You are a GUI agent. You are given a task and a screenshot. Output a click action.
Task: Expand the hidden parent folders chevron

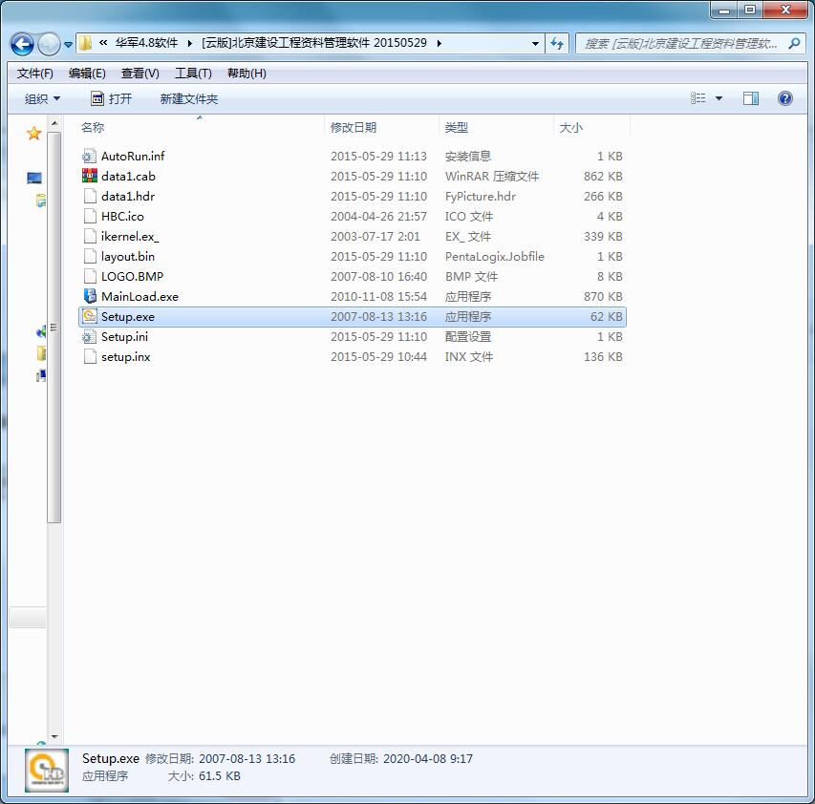pos(103,43)
